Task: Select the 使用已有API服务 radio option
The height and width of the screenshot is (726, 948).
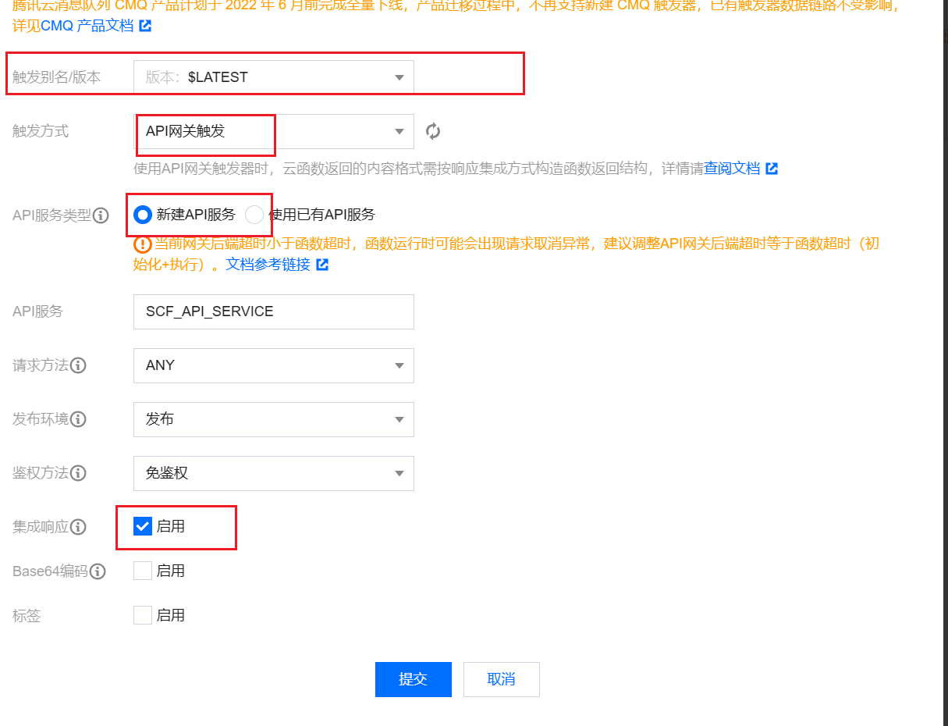Action: pos(254,215)
